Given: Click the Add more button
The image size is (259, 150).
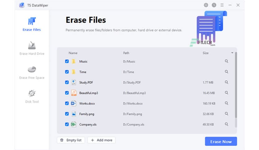Looking at the screenshot, I should (101, 140).
